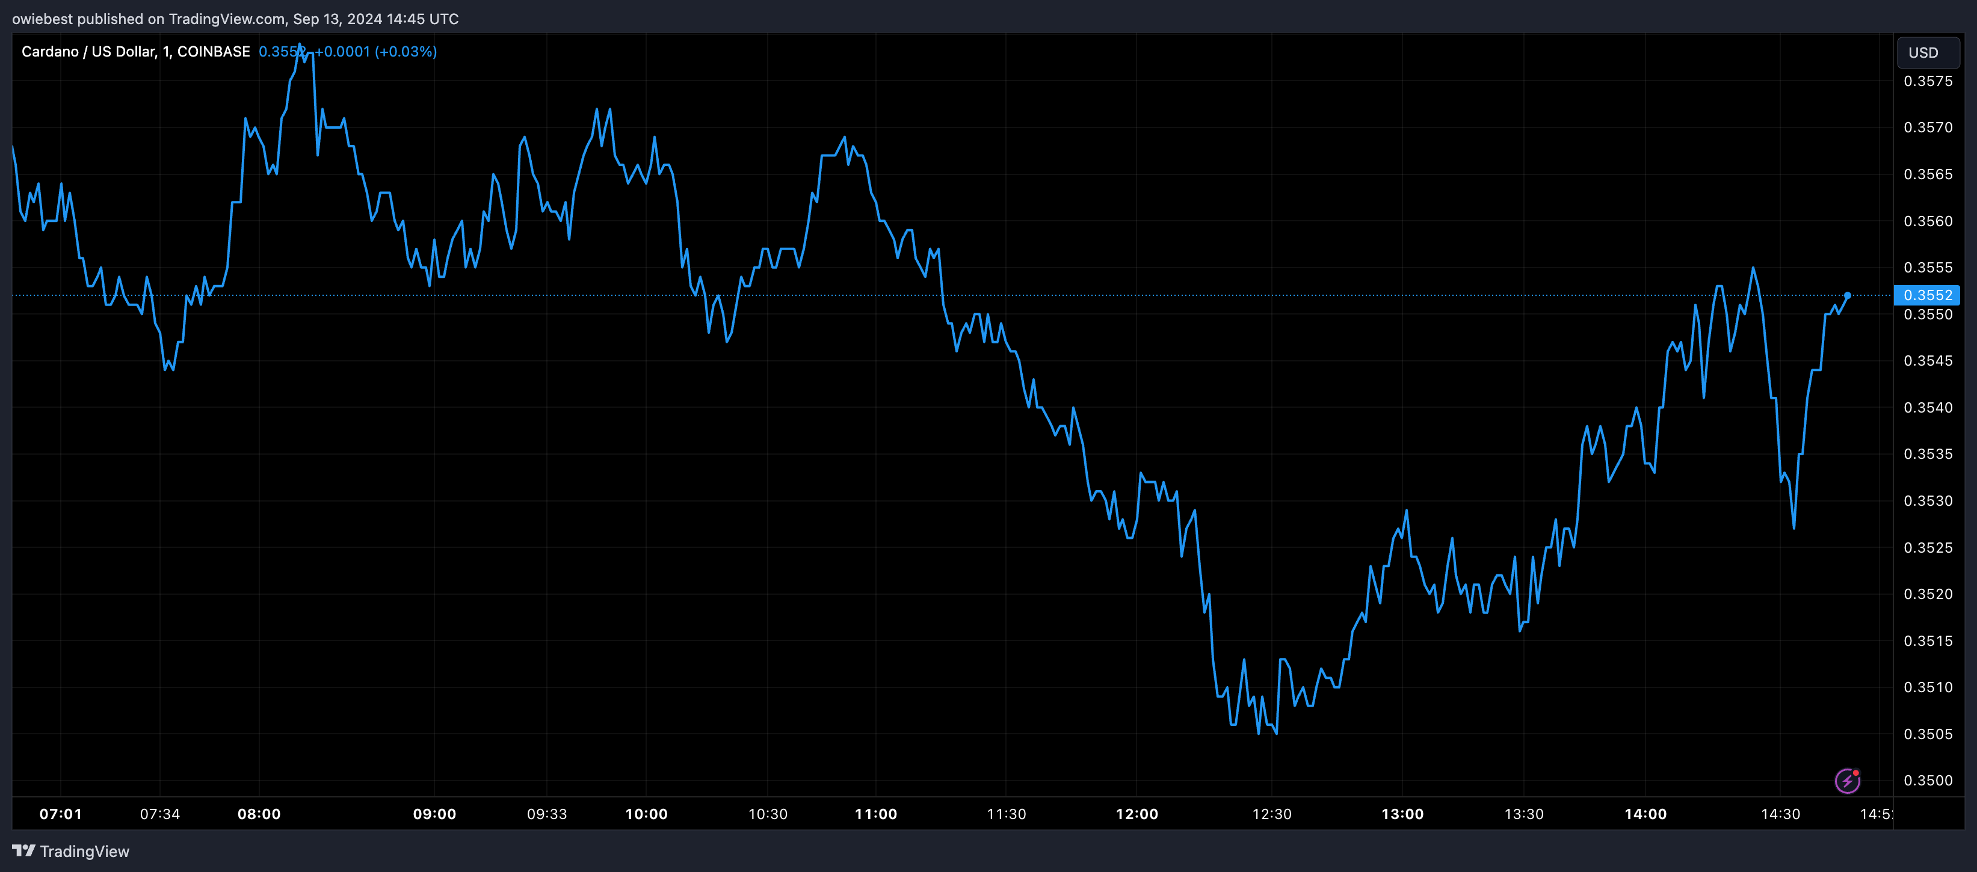1977x872 pixels.
Task: Click the 14:00 time axis label
Action: pos(1645,814)
